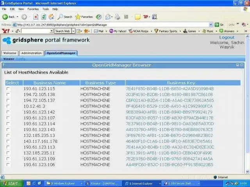Open the Favorites star in toolbar

[x=84, y=17]
